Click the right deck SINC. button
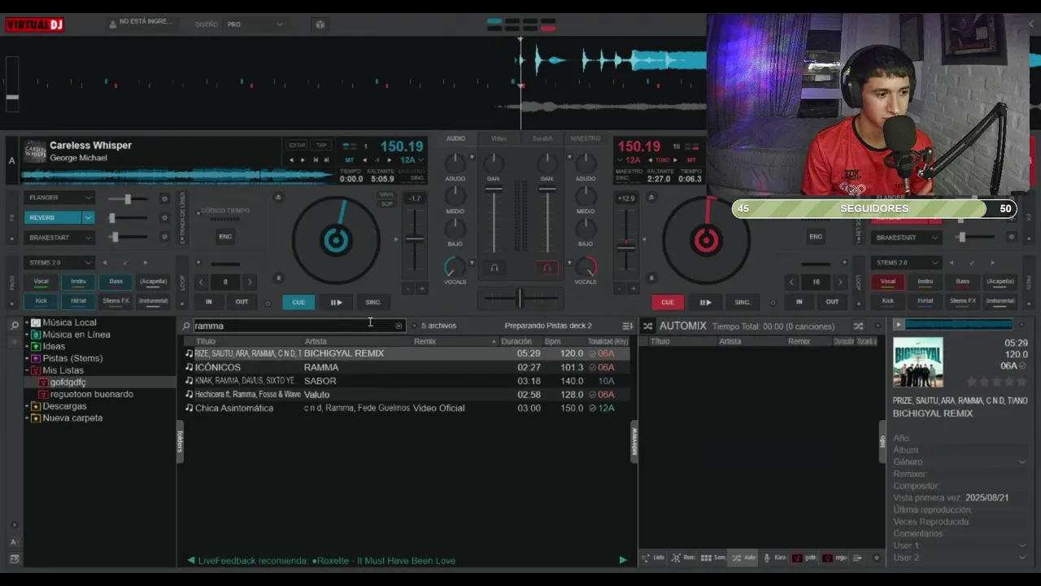This screenshot has width=1041, height=586. (x=743, y=302)
